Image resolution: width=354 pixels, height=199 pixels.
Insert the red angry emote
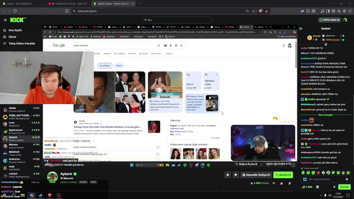[318, 173]
